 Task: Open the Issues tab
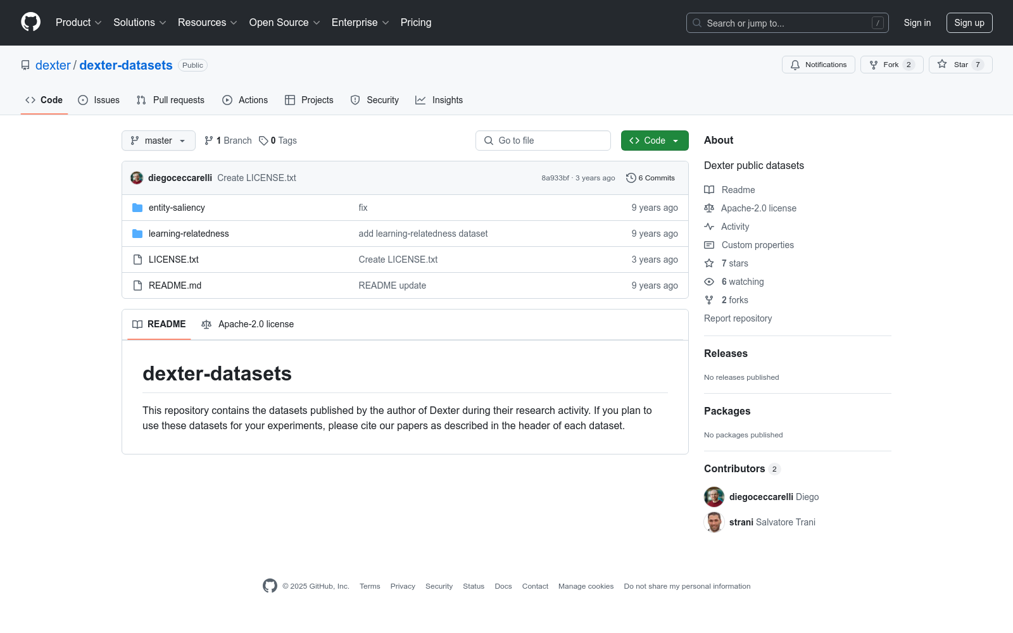(99, 100)
